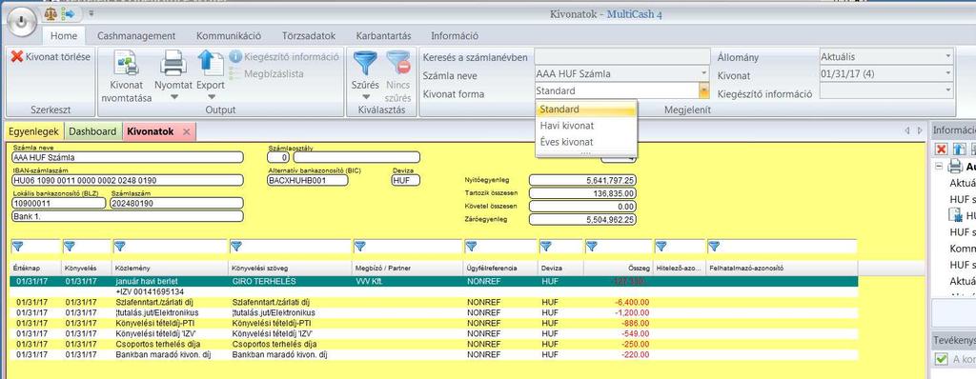Close the Kivonatok tab

pyautogui.click(x=186, y=132)
